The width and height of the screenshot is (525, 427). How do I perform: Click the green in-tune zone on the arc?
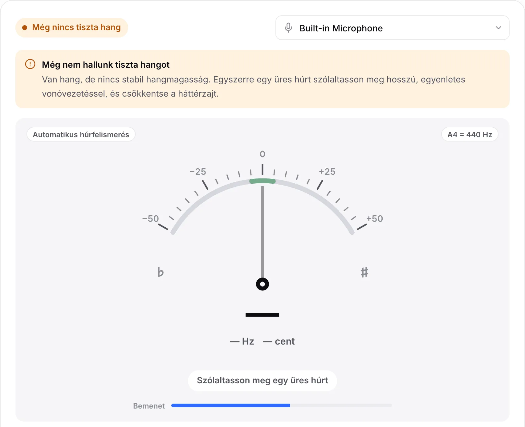[x=262, y=181]
